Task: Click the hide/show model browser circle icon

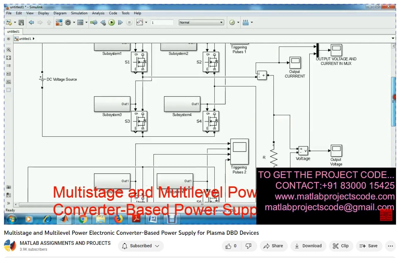Action: pyautogui.click(x=9, y=39)
